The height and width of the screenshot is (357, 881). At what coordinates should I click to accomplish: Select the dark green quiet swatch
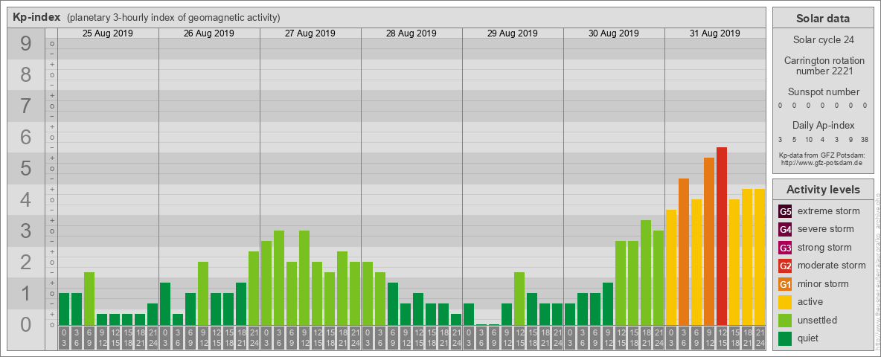pyautogui.click(x=785, y=338)
